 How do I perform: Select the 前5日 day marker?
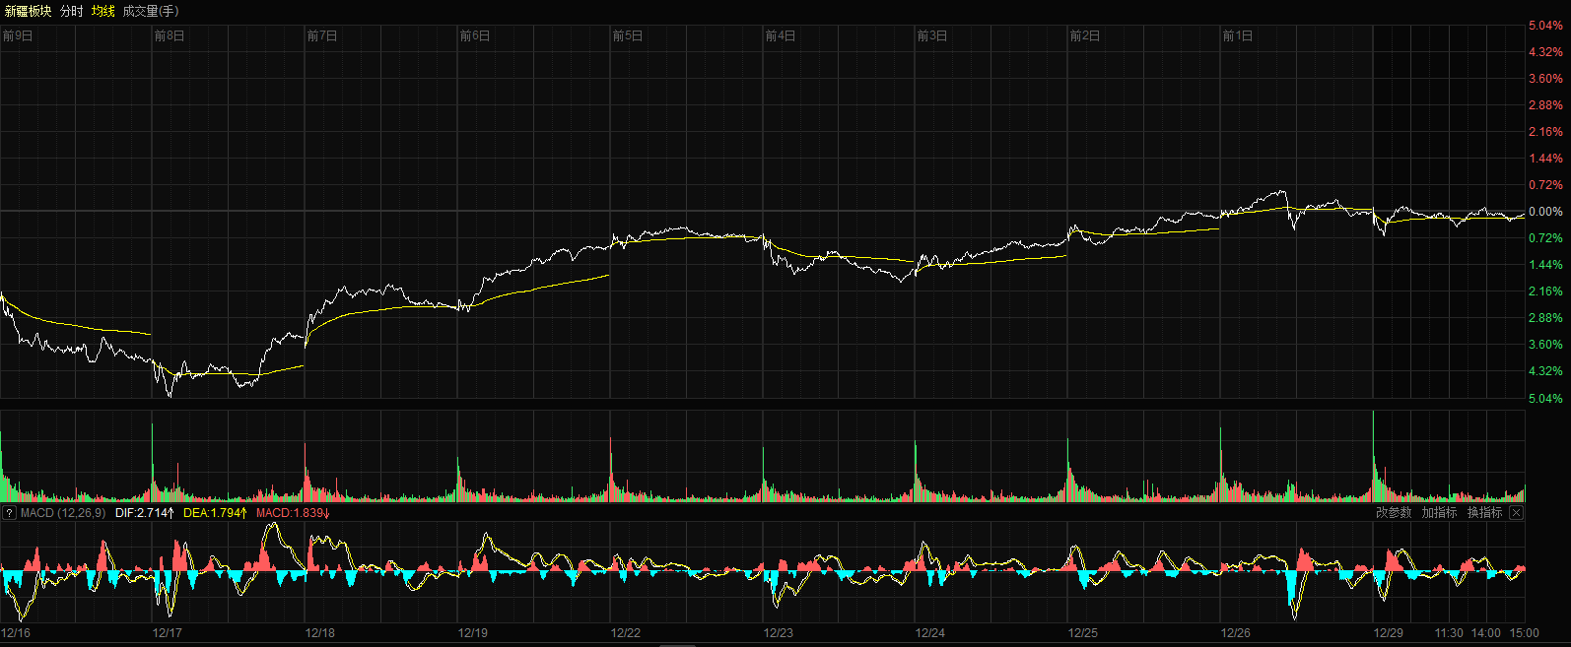[628, 36]
